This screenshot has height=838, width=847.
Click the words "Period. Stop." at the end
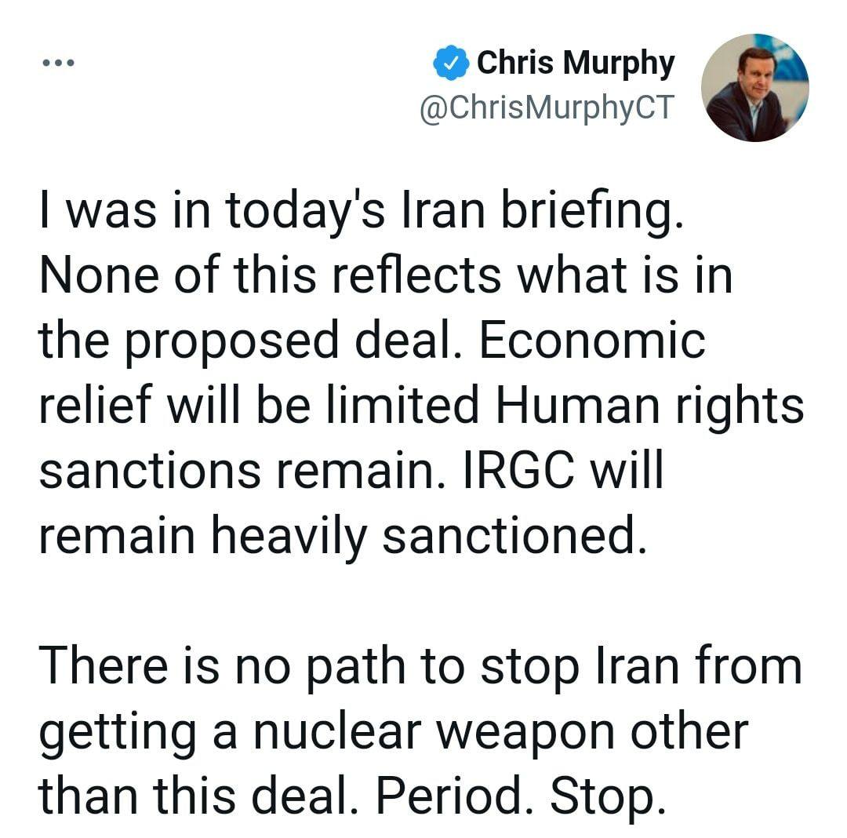pos(520,795)
